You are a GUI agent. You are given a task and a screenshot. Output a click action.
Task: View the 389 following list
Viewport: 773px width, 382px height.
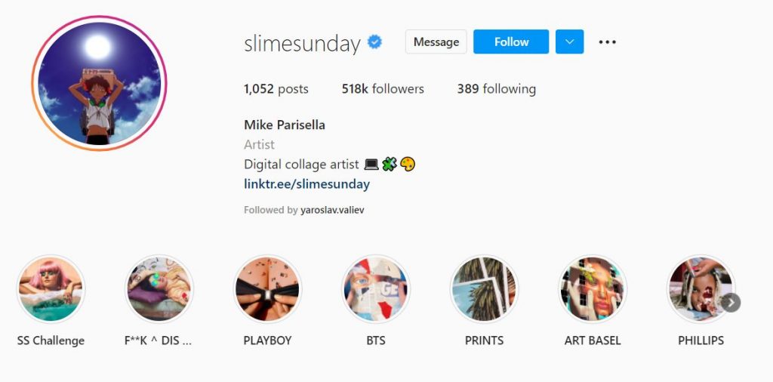pos(497,89)
